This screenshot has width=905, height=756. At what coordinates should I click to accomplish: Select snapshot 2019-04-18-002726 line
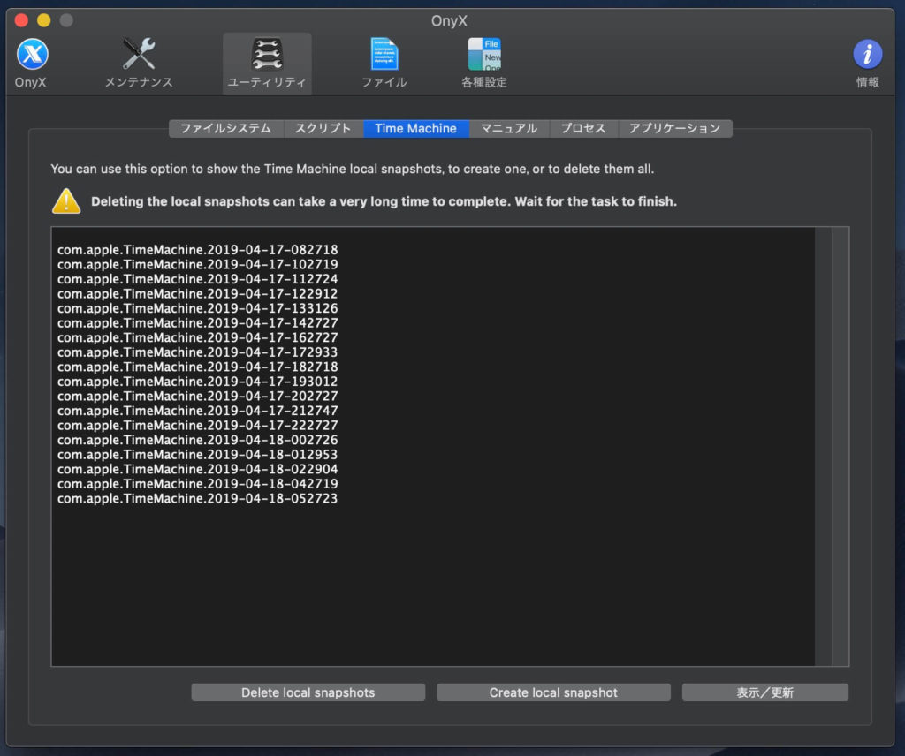coord(197,440)
